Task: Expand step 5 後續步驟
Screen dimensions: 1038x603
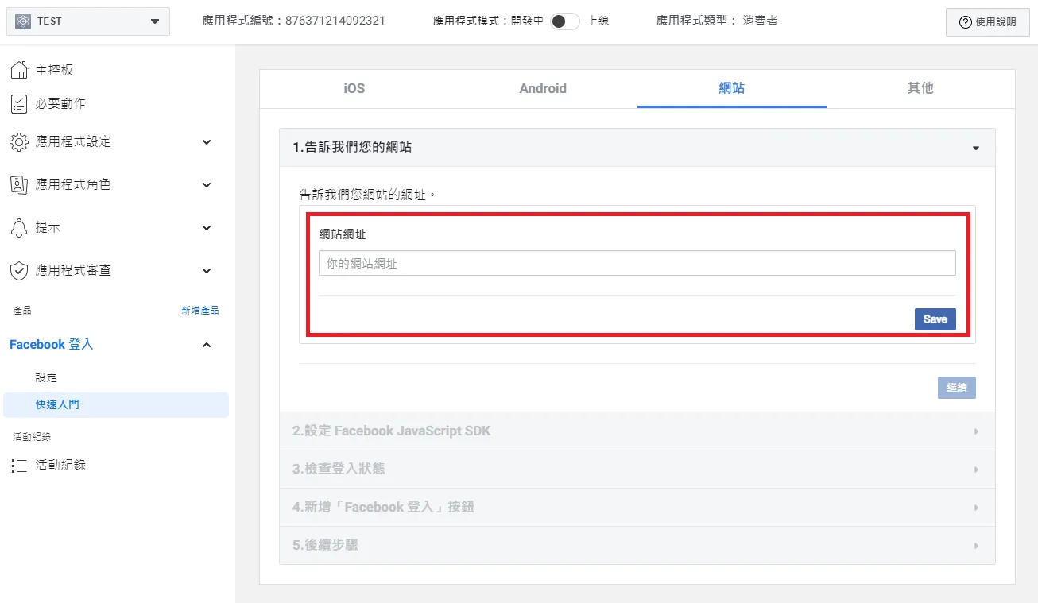Action: point(637,546)
